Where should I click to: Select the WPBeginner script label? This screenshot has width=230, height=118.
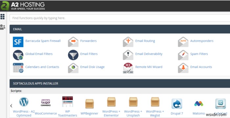tap(89, 113)
